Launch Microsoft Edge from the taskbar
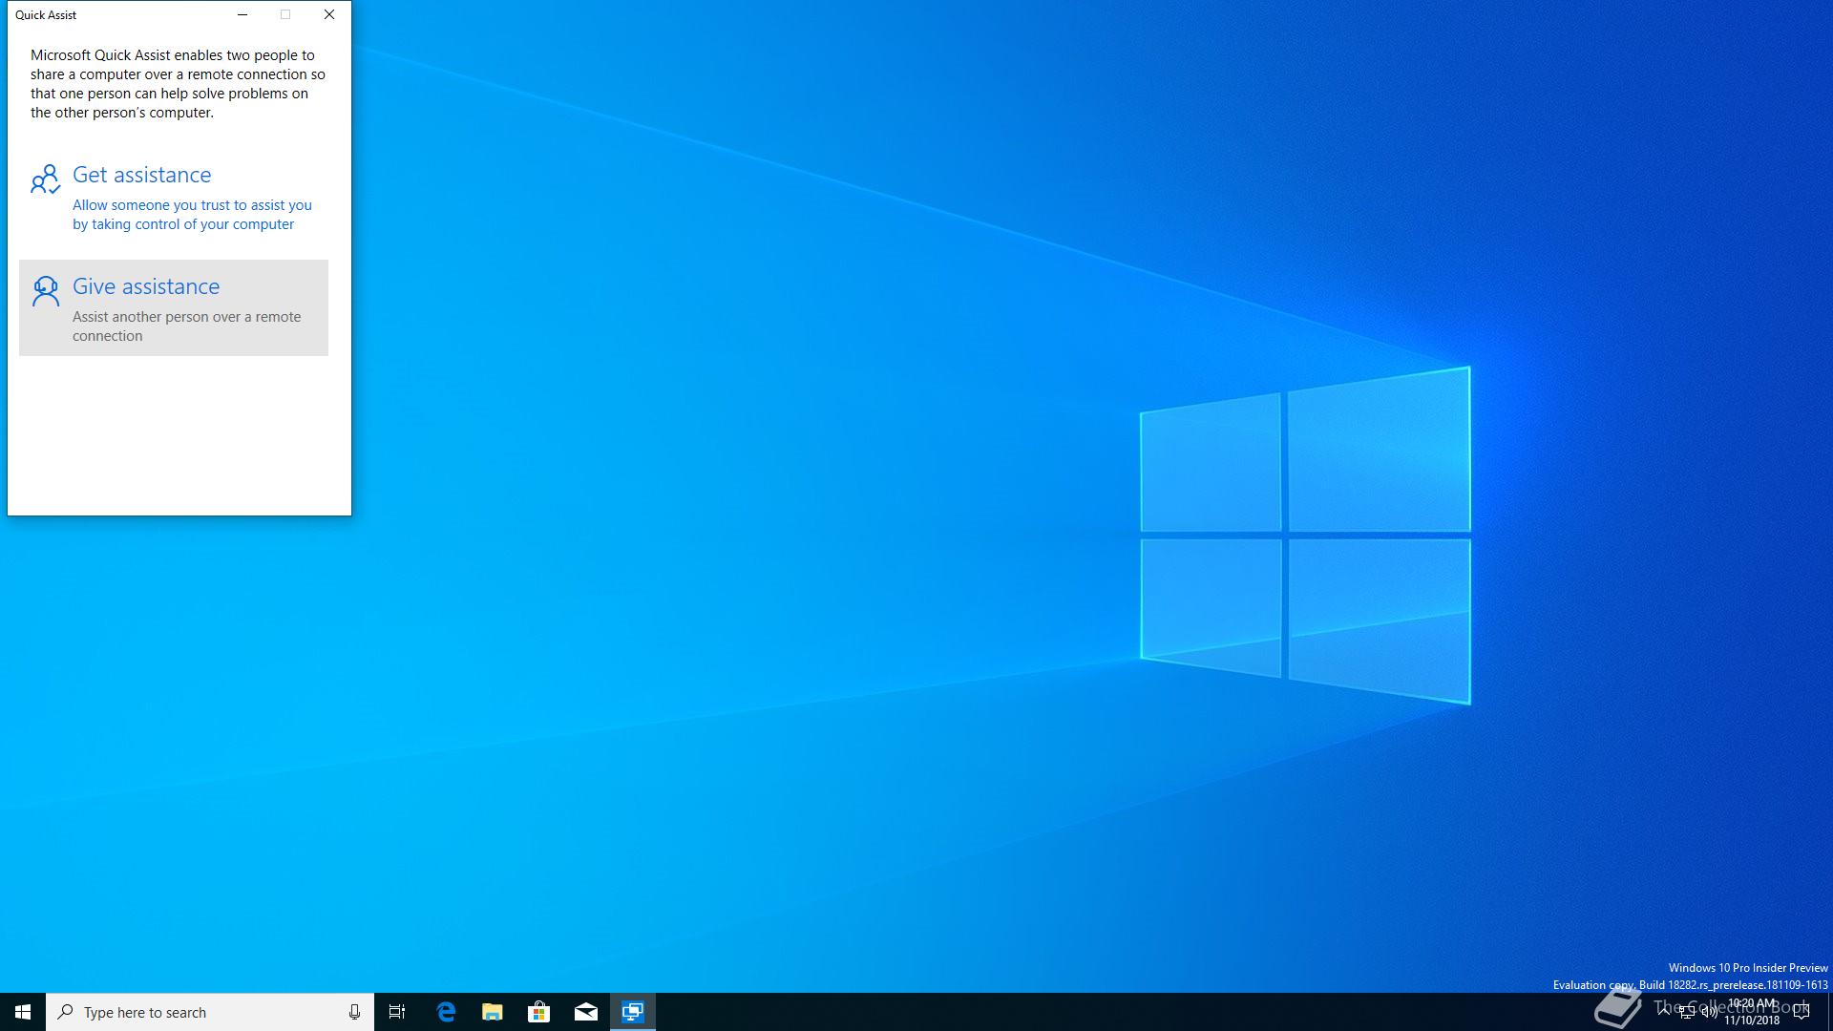1833x1031 pixels. coord(445,1012)
